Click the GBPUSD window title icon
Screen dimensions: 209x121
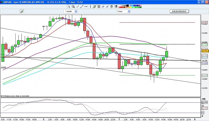click(x=1, y=2)
